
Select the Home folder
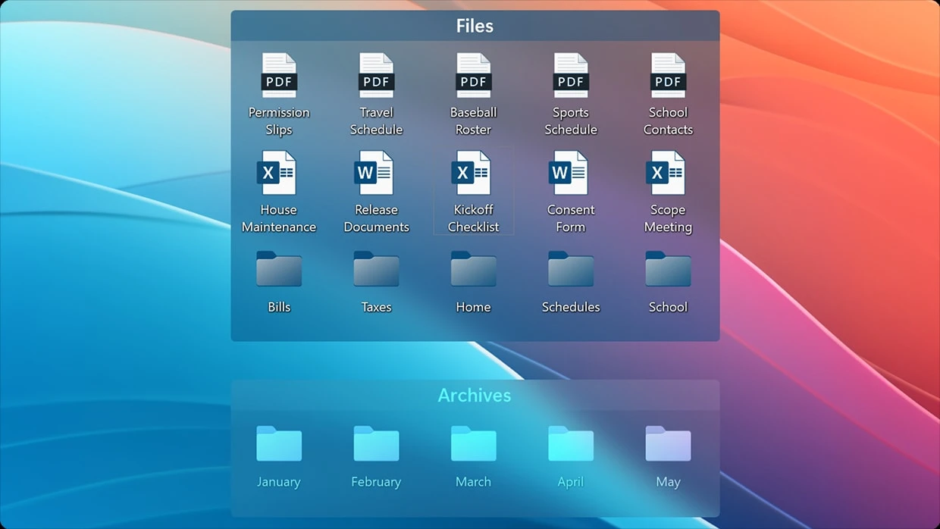[473, 270]
